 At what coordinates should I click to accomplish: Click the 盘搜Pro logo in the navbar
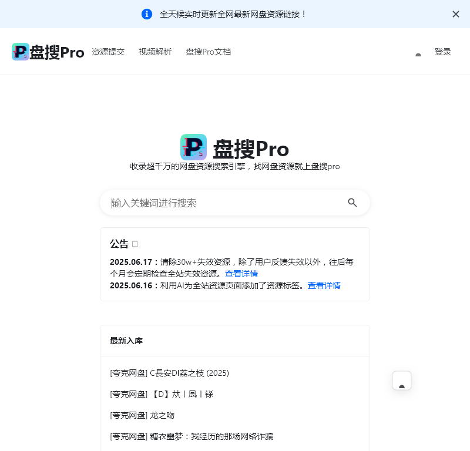(x=48, y=52)
